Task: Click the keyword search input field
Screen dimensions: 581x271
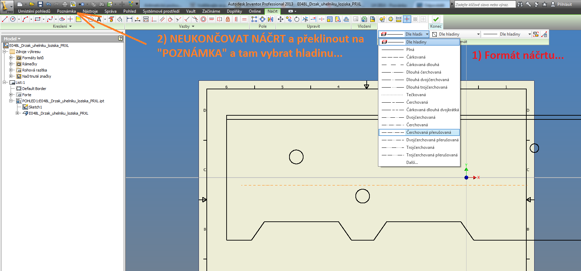Action: click(485, 4)
